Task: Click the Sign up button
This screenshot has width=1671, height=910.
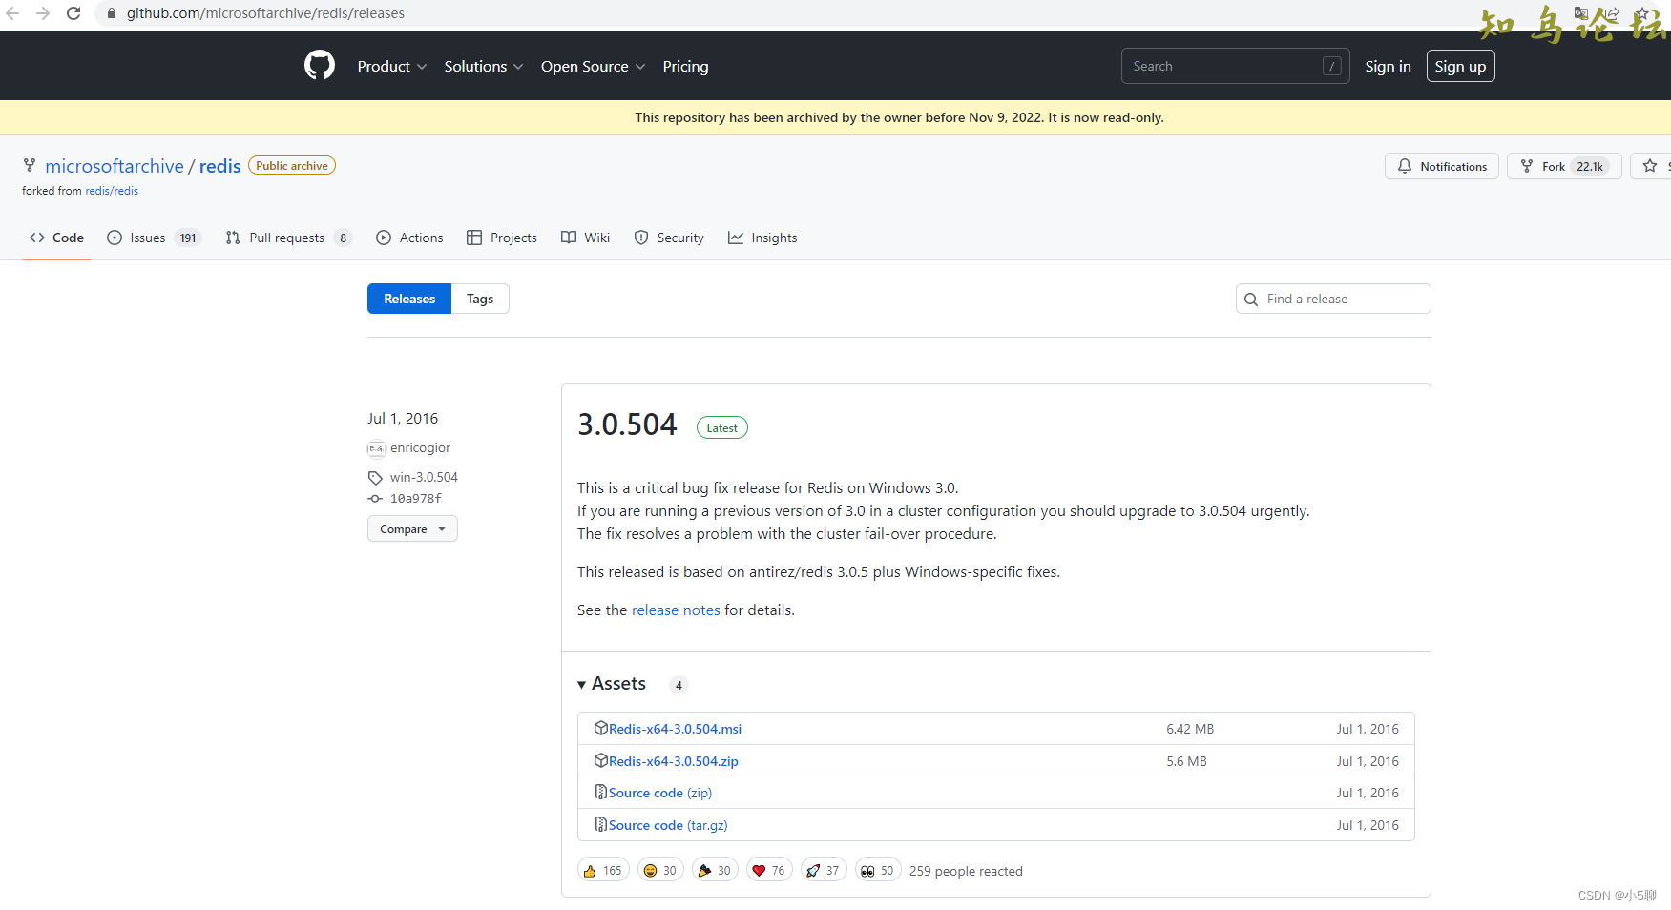Action: [x=1460, y=66]
